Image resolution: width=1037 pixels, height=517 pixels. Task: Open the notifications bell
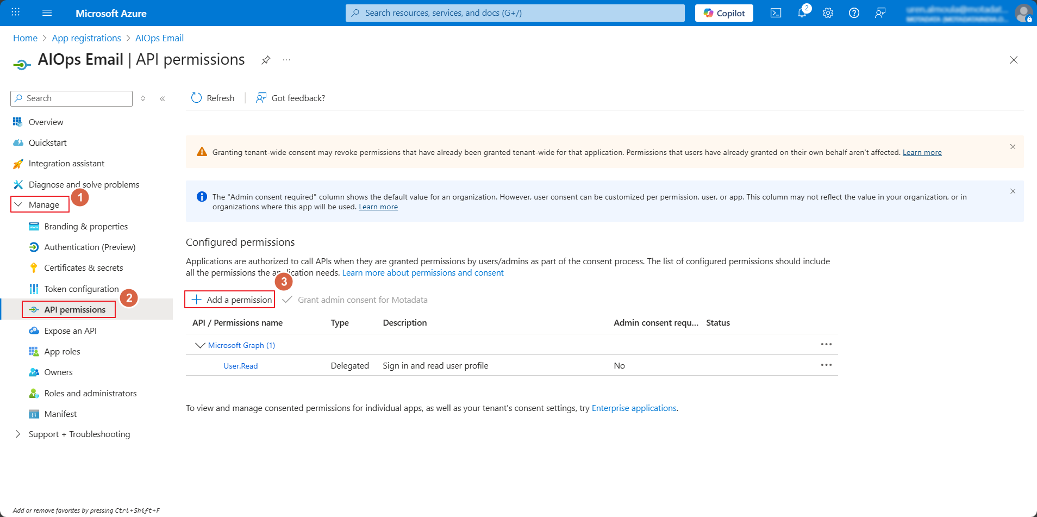(802, 13)
